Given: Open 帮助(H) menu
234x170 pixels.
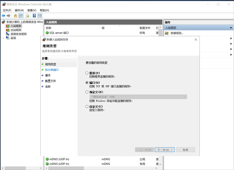Looking at the screenshot, I should [44, 10].
